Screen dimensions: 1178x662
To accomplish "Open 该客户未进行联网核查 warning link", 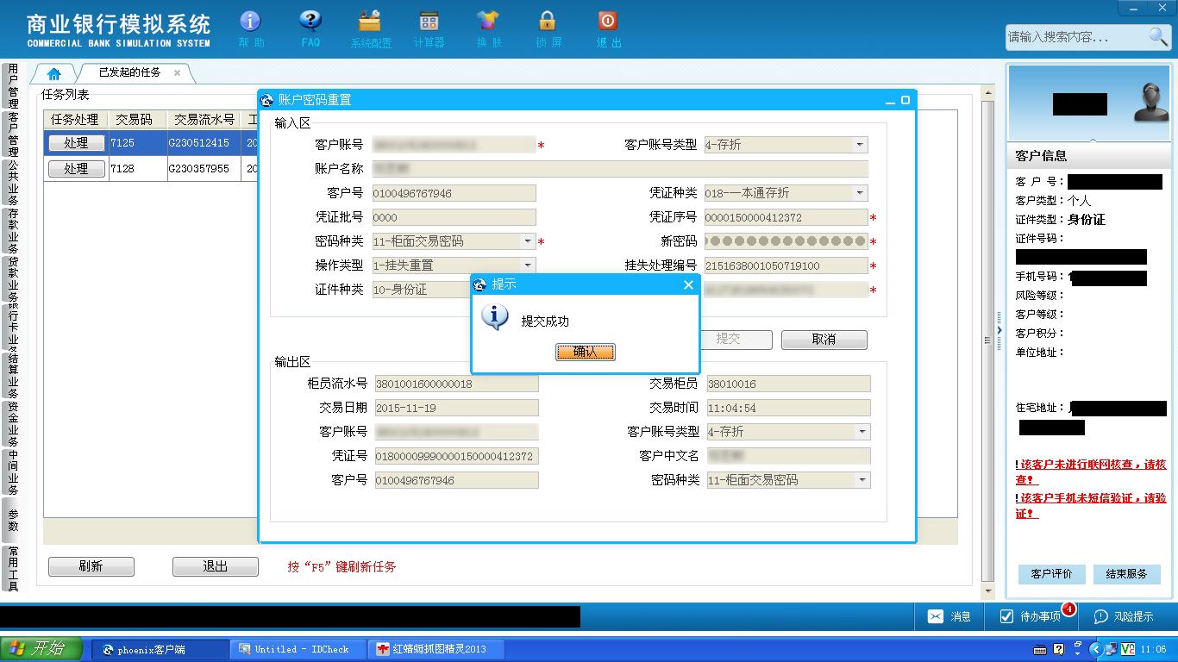I will pos(1091,472).
